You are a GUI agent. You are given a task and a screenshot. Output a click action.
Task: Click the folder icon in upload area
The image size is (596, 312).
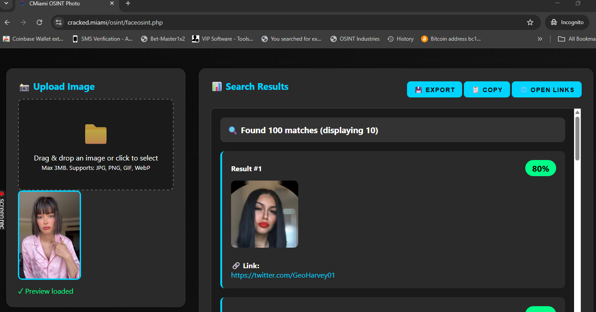pyautogui.click(x=96, y=134)
